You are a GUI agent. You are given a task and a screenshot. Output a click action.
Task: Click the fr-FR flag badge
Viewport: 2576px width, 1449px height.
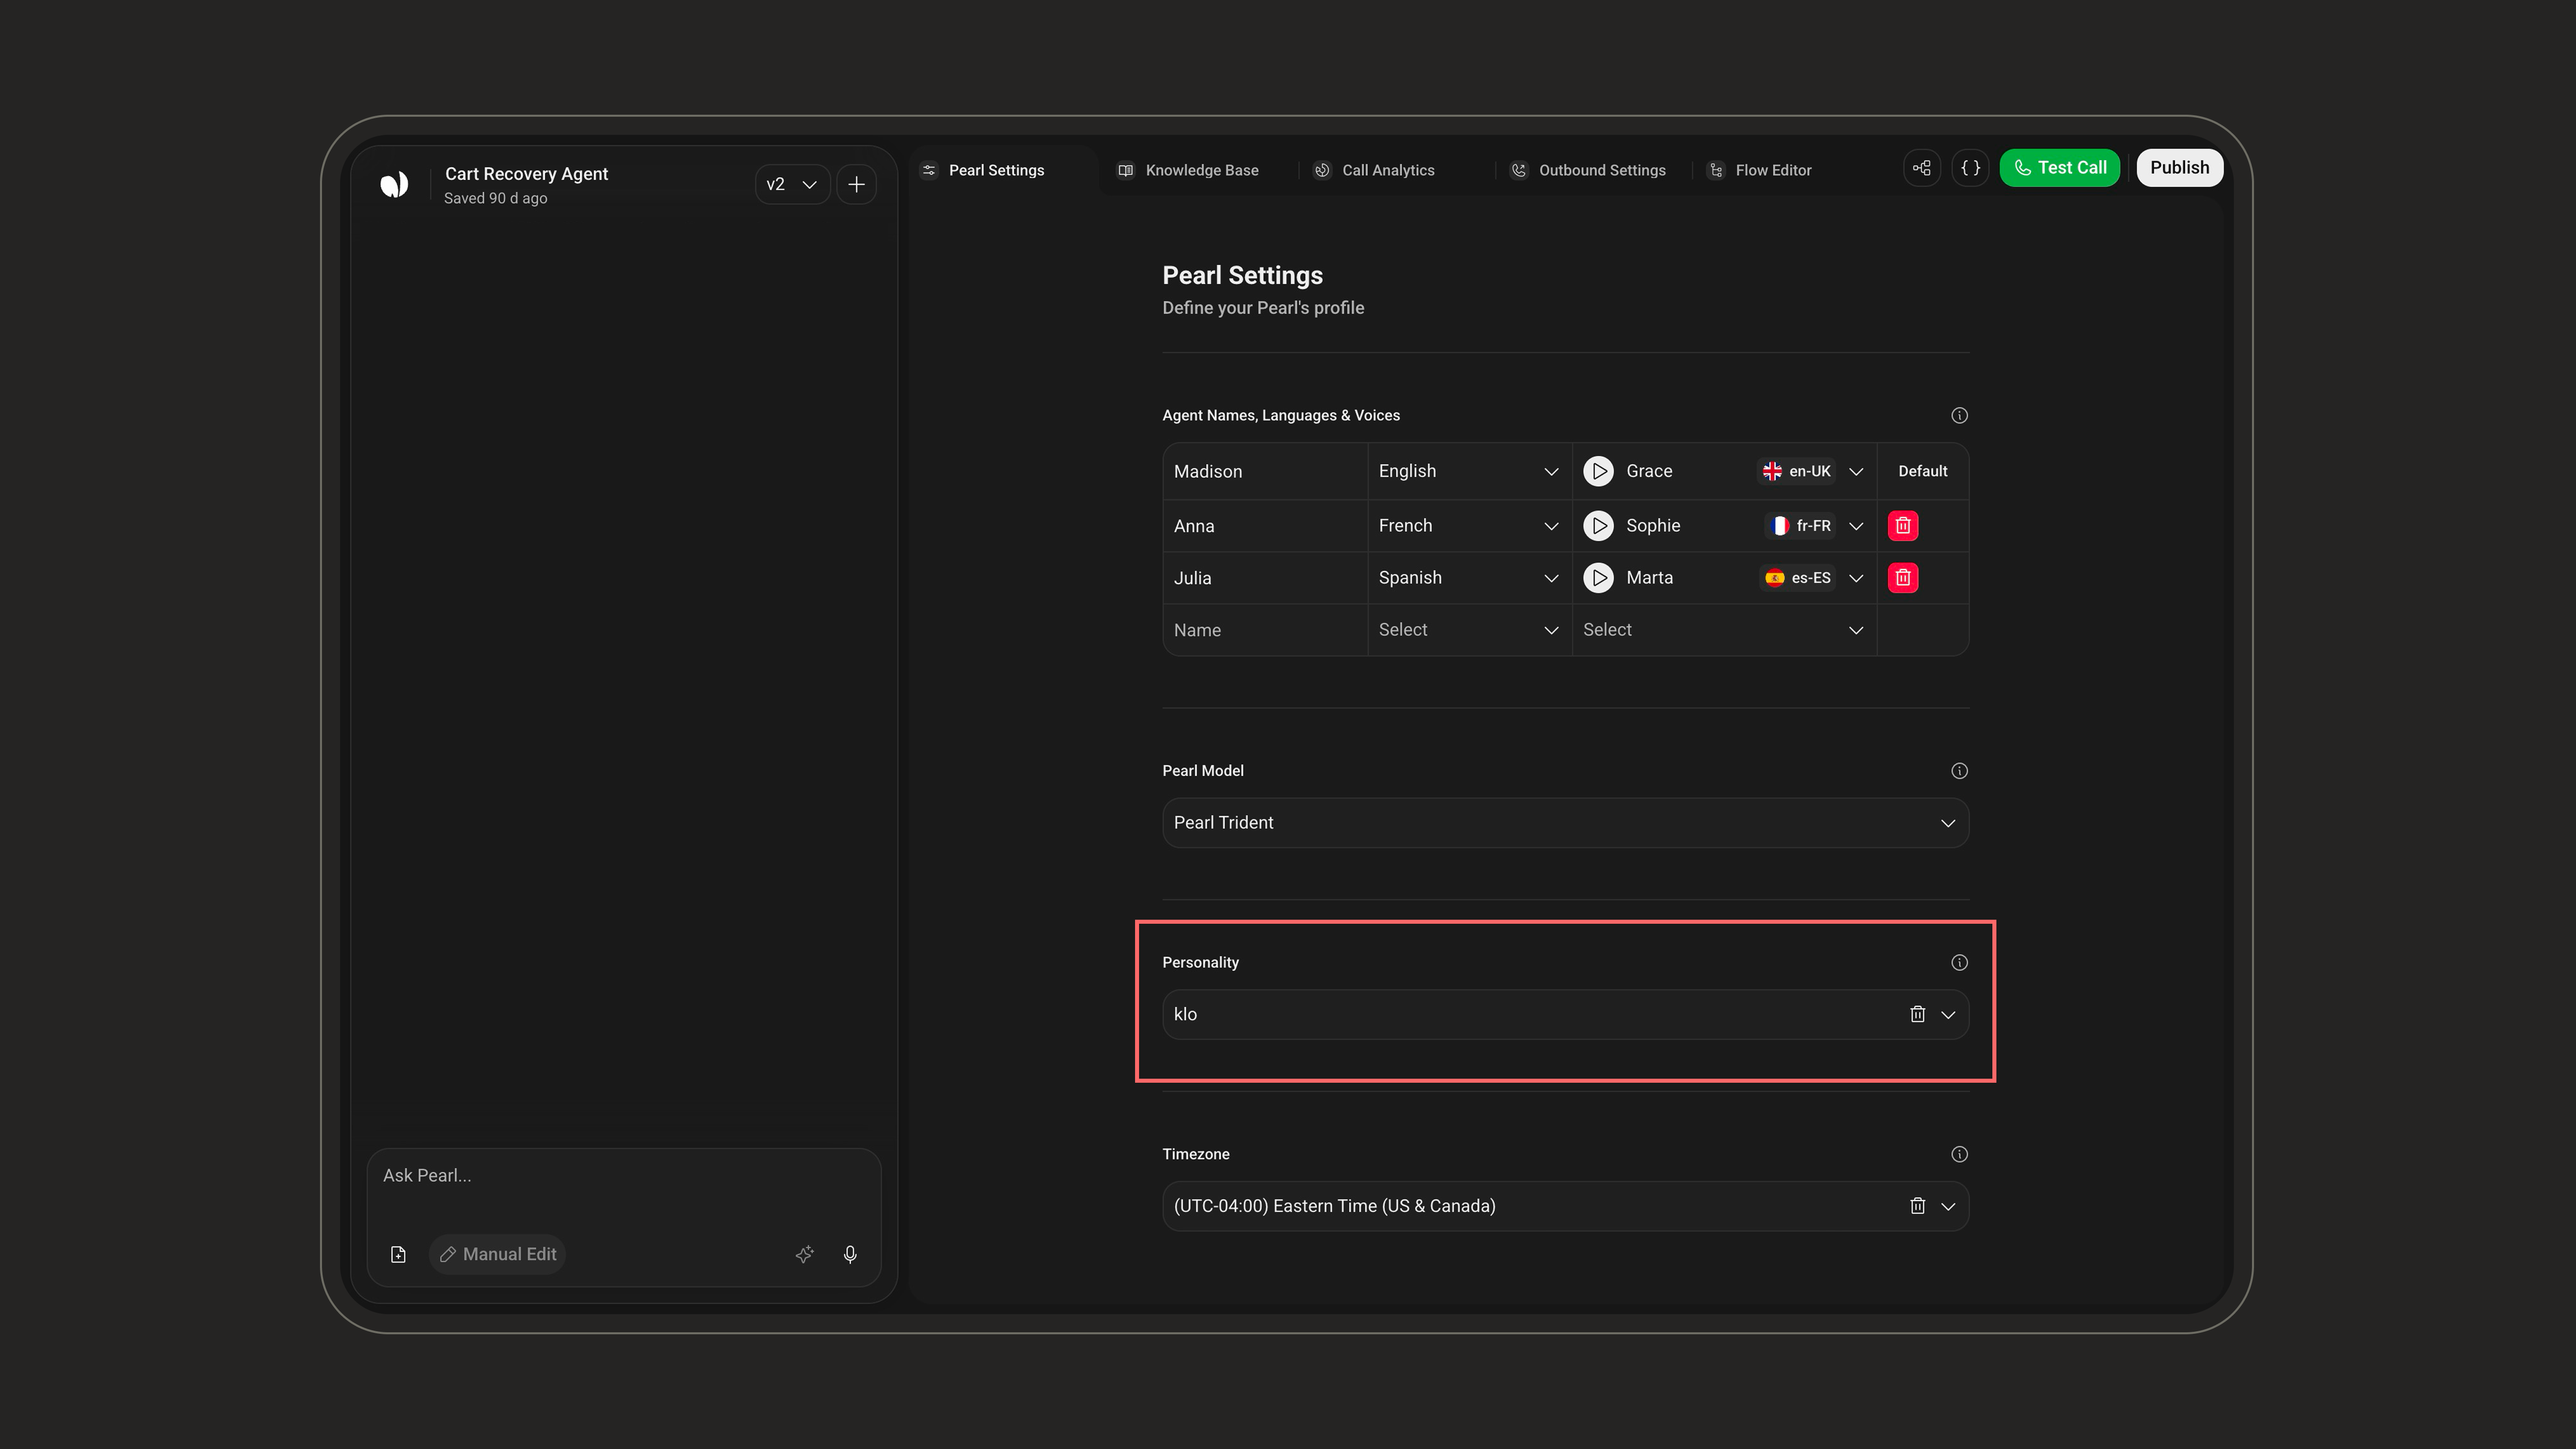[1800, 526]
